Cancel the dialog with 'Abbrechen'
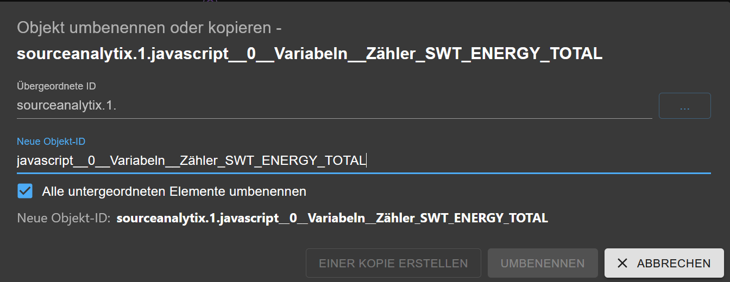 (x=664, y=263)
